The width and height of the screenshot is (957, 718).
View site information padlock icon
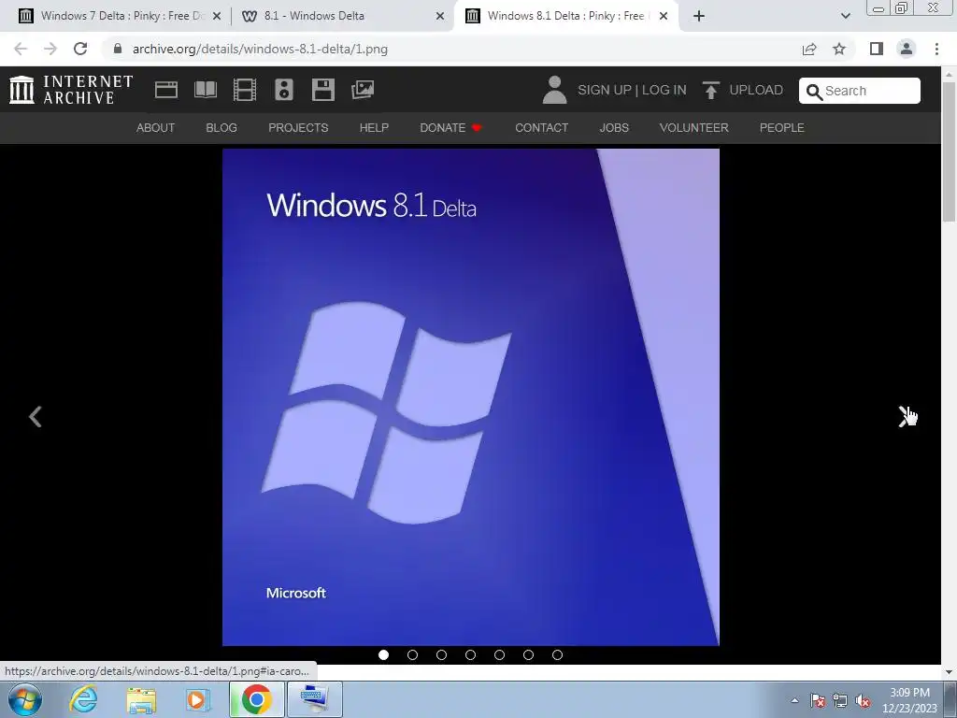tap(118, 49)
